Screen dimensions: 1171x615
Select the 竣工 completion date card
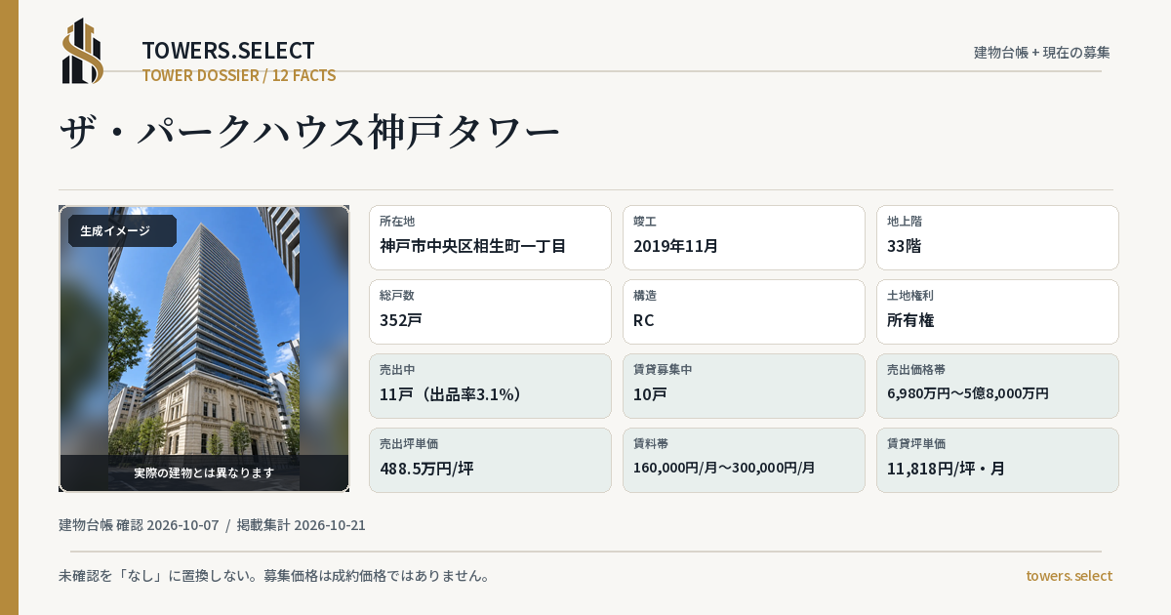tap(744, 237)
